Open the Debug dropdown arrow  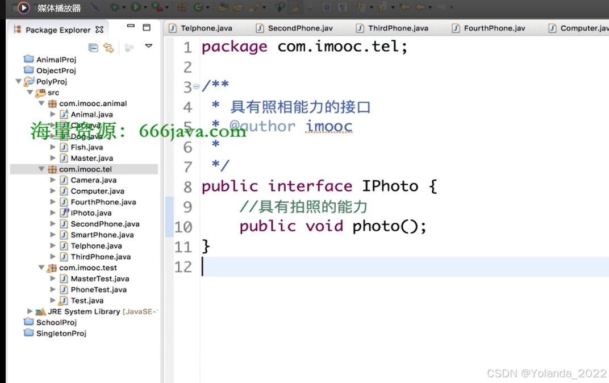pyautogui.click(x=124, y=7)
